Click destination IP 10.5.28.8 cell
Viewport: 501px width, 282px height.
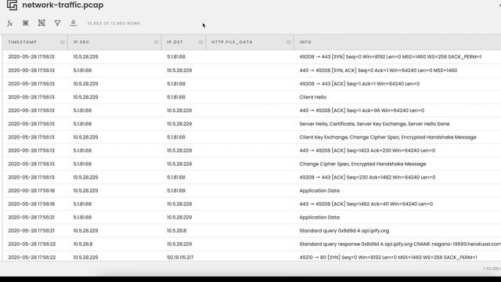click(x=176, y=231)
